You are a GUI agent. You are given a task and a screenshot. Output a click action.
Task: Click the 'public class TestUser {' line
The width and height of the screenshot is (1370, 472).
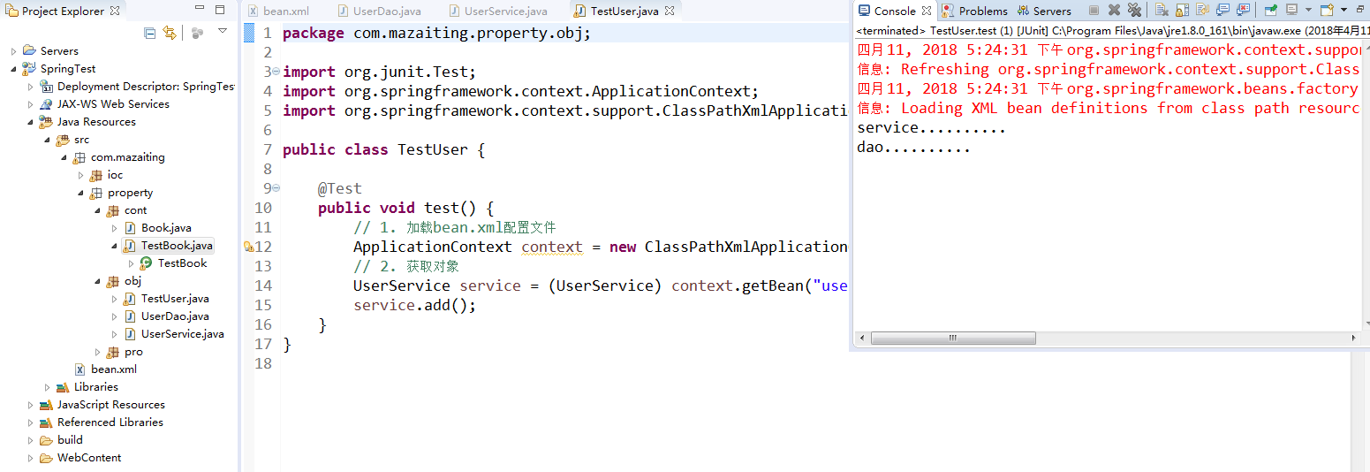(383, 149)
